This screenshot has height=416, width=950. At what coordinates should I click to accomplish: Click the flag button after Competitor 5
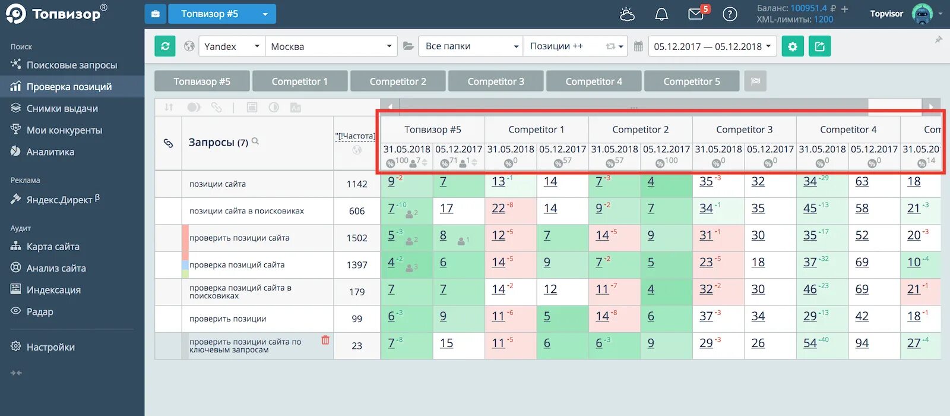coord(755,81)
